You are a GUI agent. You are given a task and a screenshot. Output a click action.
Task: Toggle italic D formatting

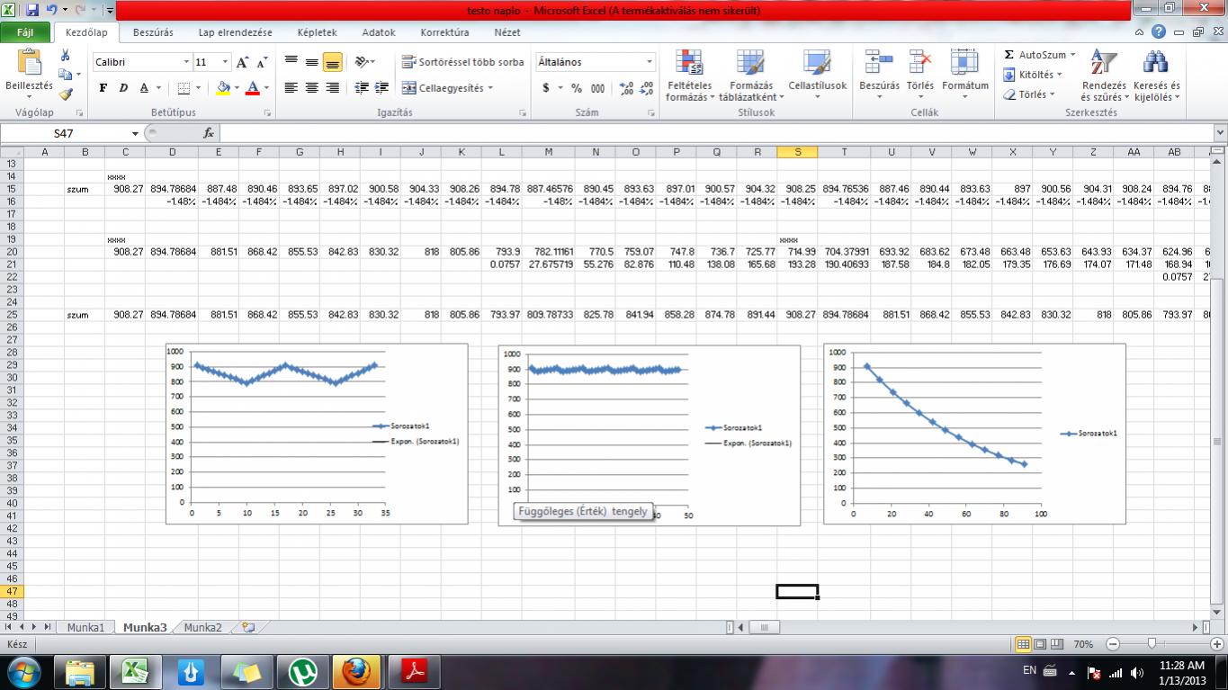(x=123, y=88)
